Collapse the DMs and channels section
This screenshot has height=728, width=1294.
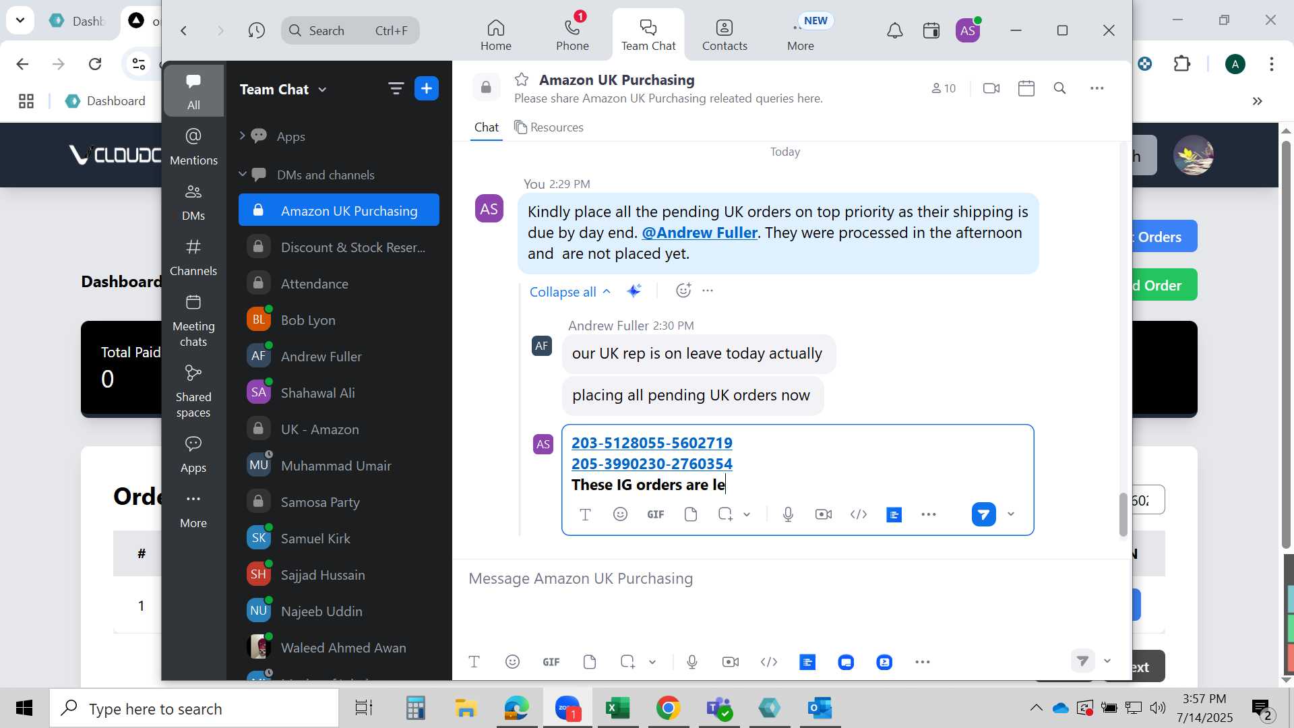coord(243,175)
